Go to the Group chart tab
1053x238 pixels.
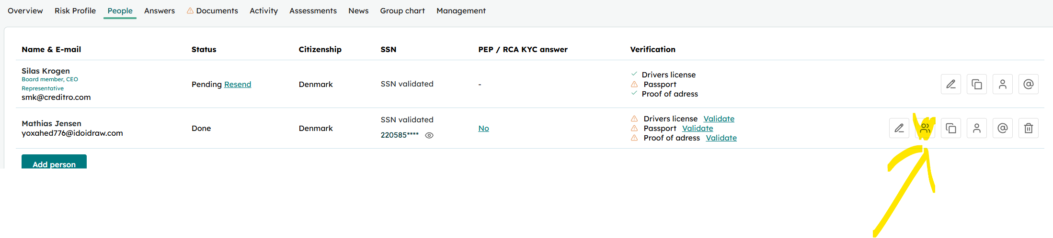click(402, 11)
